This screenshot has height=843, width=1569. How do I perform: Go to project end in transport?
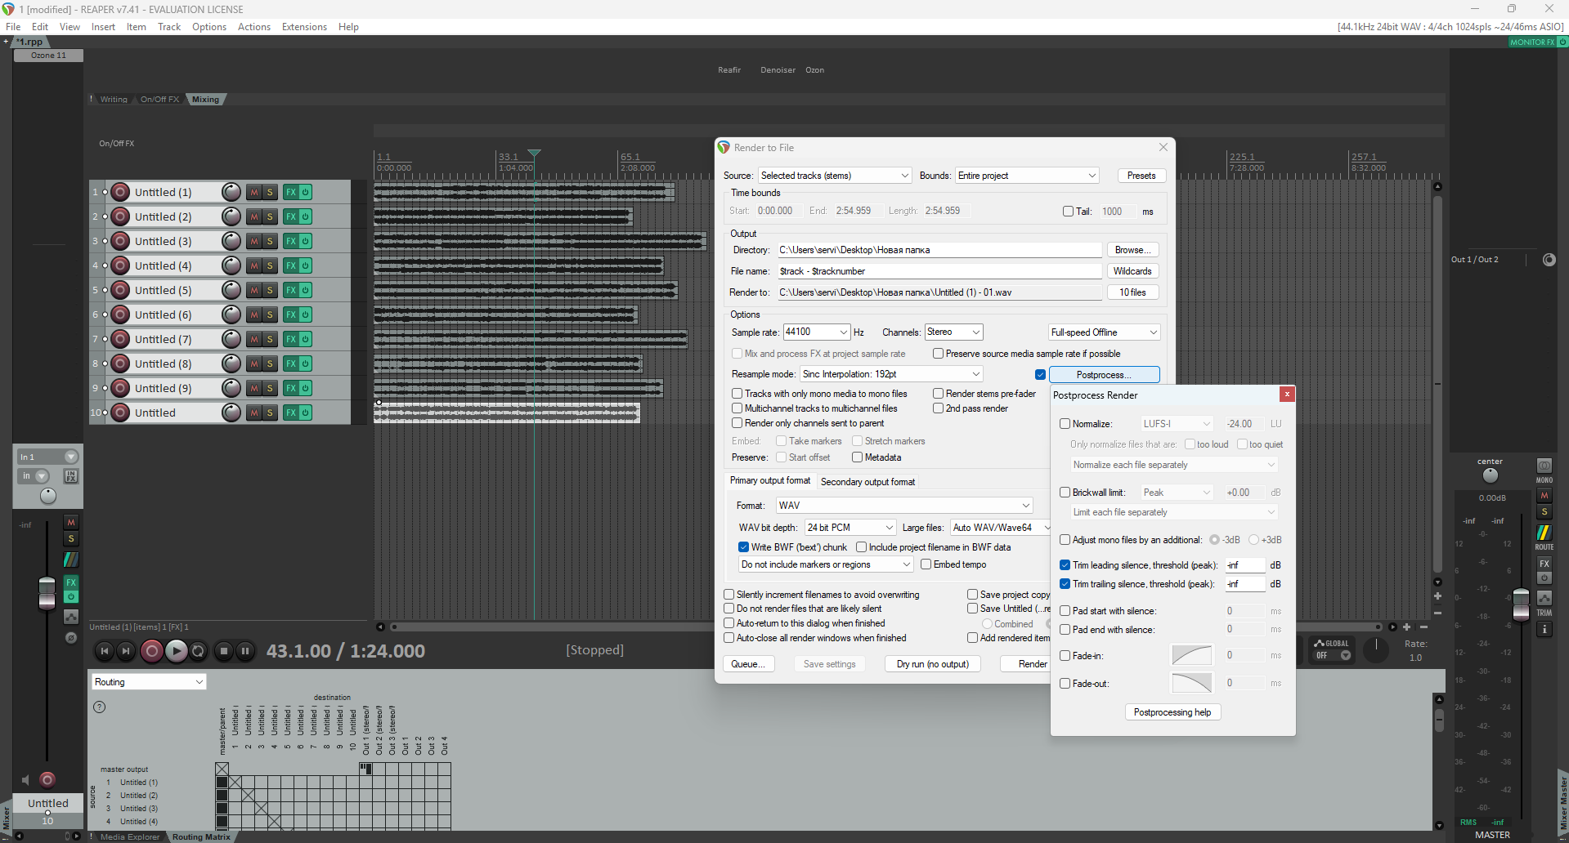(125, 651)
